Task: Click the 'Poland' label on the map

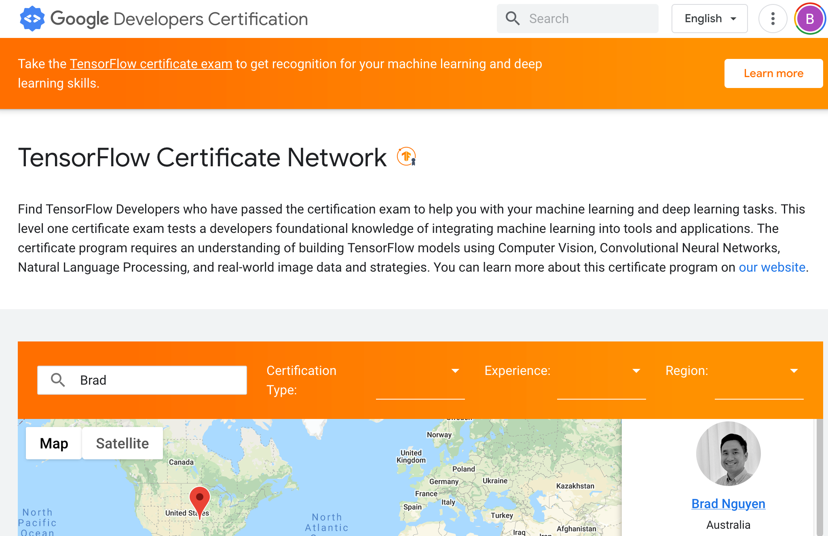Action: (x=464, y=469)
